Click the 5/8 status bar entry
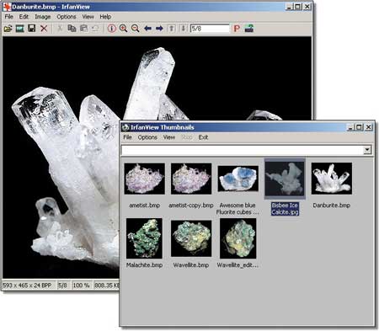This screenshot has width=379, height=331. click(62, 286)
